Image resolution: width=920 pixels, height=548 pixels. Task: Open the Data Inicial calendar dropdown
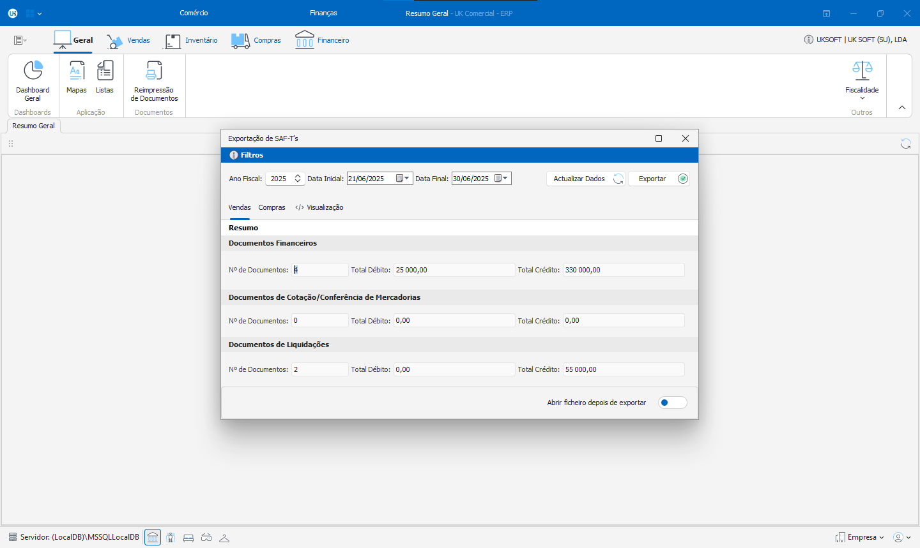[x=403, y=179]
